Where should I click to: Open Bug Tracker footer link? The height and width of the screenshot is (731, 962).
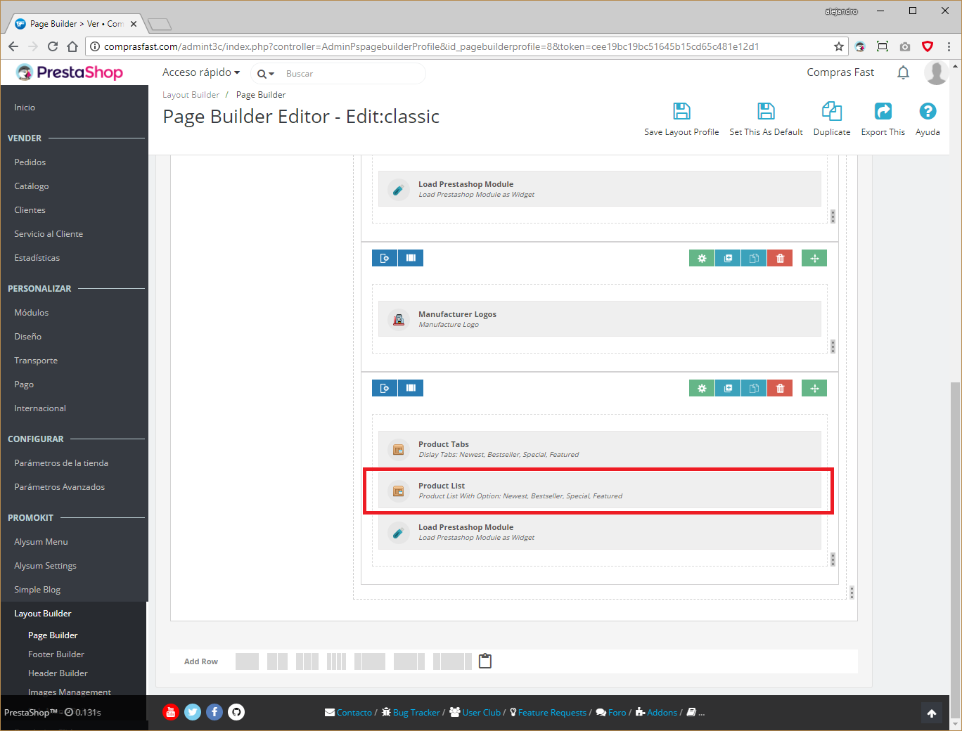pos(416,713)
